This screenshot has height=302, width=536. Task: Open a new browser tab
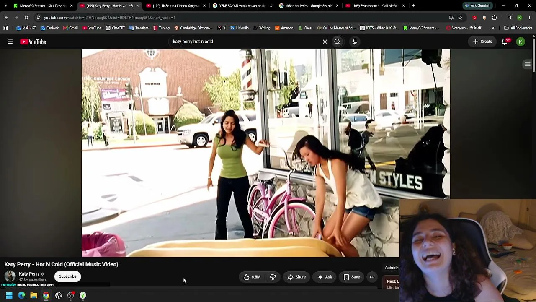414,6
